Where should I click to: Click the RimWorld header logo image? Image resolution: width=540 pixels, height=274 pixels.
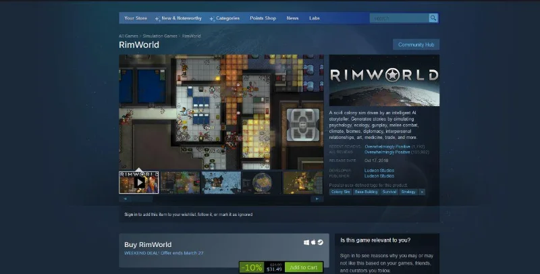pos(384,80)
